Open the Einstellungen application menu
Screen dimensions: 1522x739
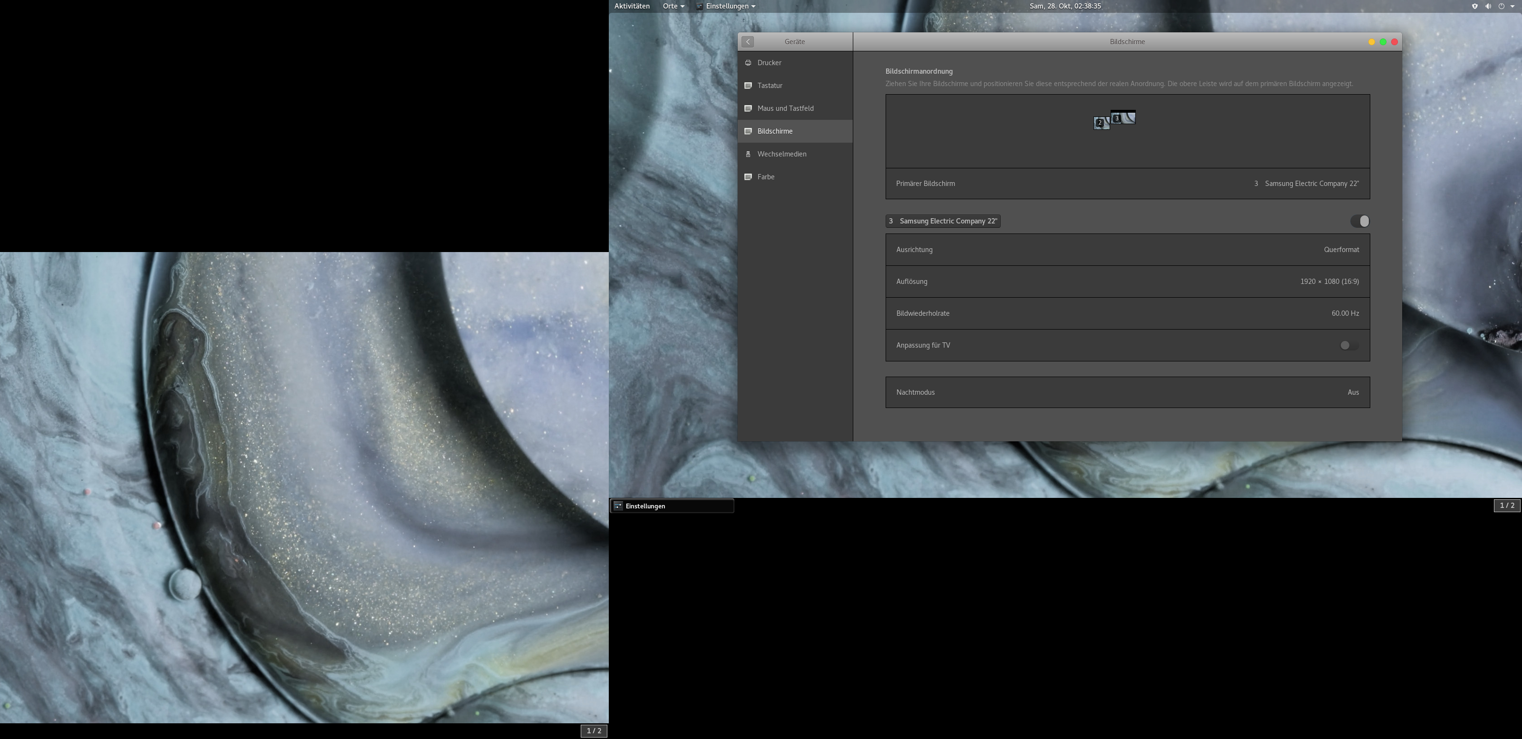click(x=726, y=6)
